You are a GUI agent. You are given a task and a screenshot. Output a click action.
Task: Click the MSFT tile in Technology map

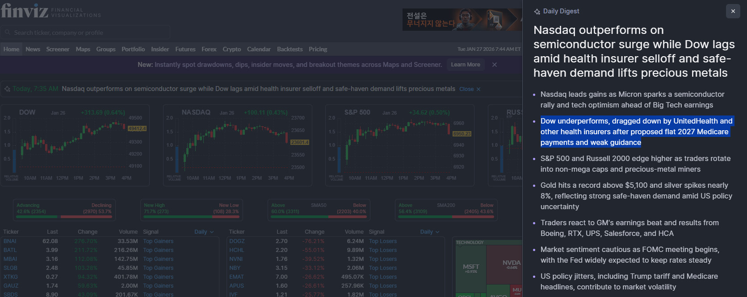[471, 268]
